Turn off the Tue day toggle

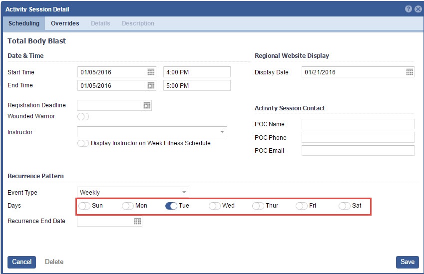coord(171,206)
